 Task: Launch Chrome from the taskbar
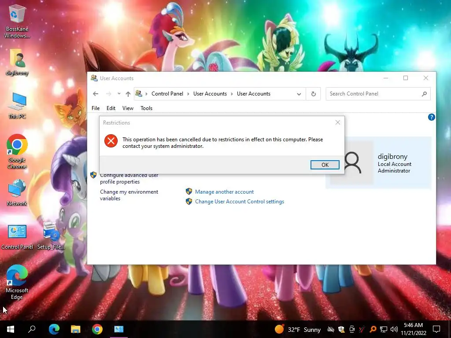[x=97, y=329]
